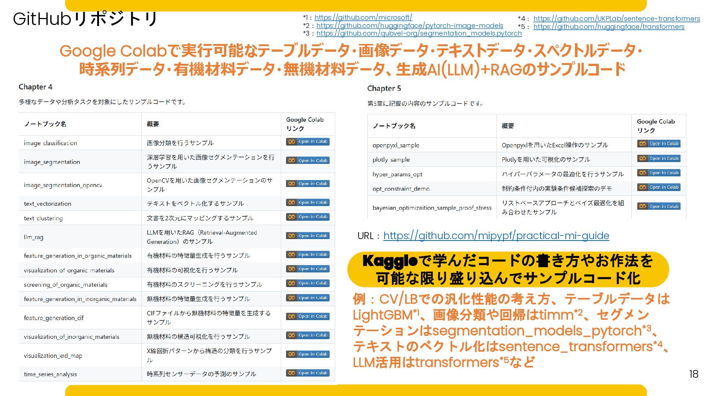Open Colab badge for text_clustering
The image size is (704, 396).
point(308,217)
